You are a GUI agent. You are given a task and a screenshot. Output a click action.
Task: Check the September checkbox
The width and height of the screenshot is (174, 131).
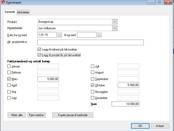(92, 79)
